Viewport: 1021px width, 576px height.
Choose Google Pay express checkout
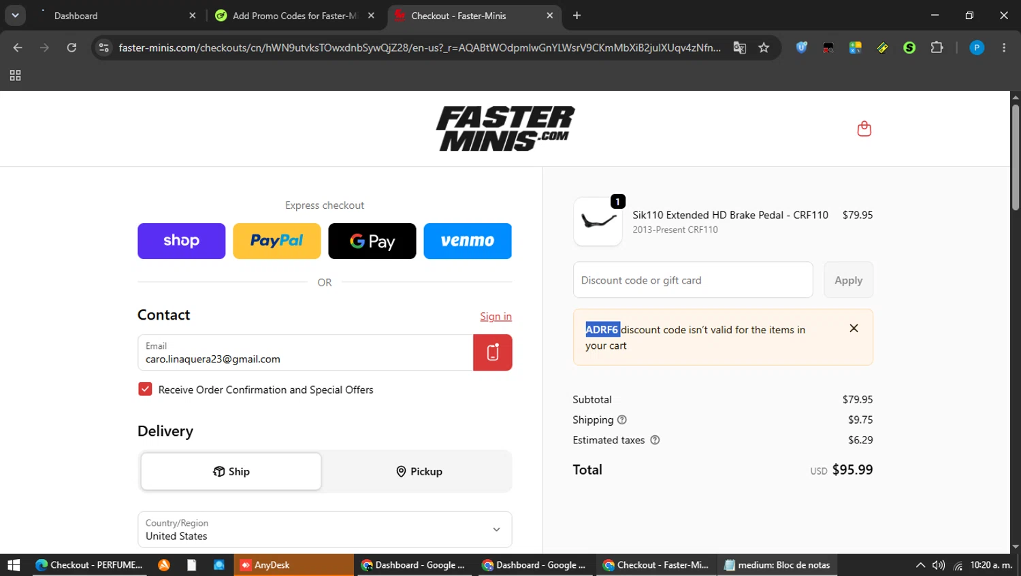tap(372, 241)
